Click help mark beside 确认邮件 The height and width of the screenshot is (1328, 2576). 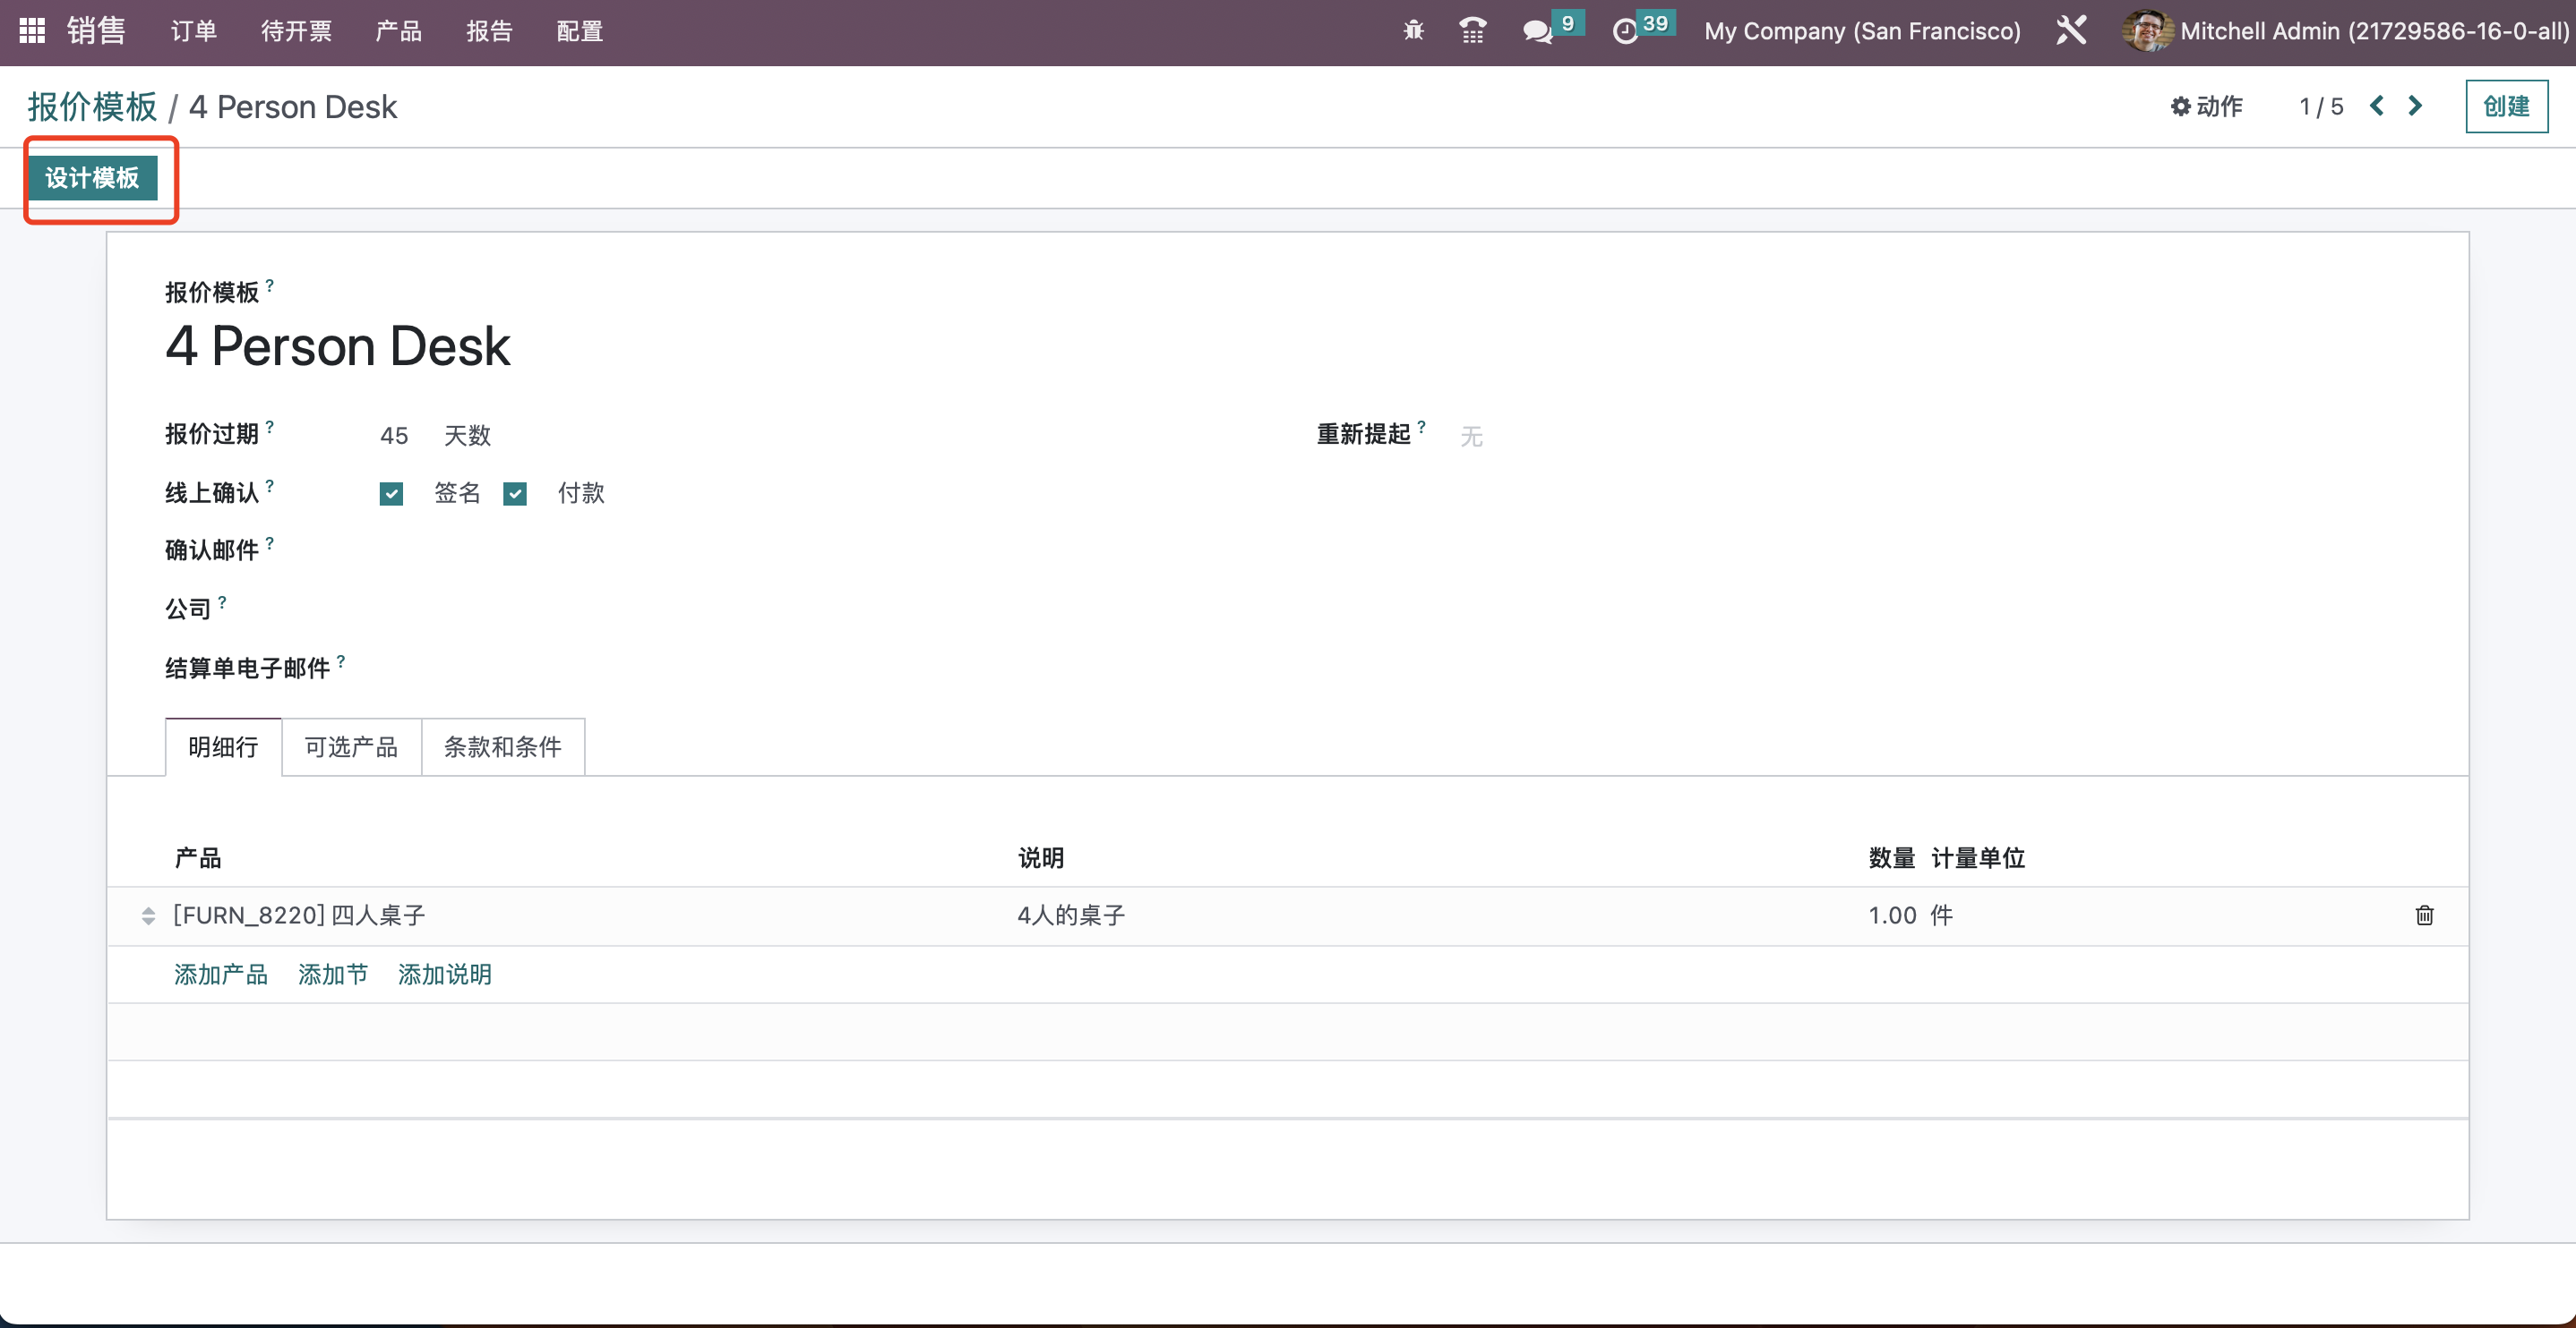point(270,543)
